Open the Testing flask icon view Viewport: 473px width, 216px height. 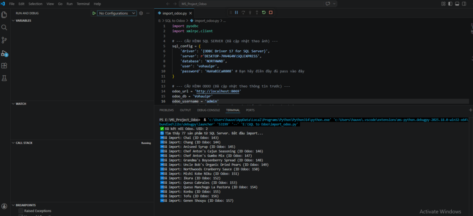pyautogui.click(x=5, y=78)
